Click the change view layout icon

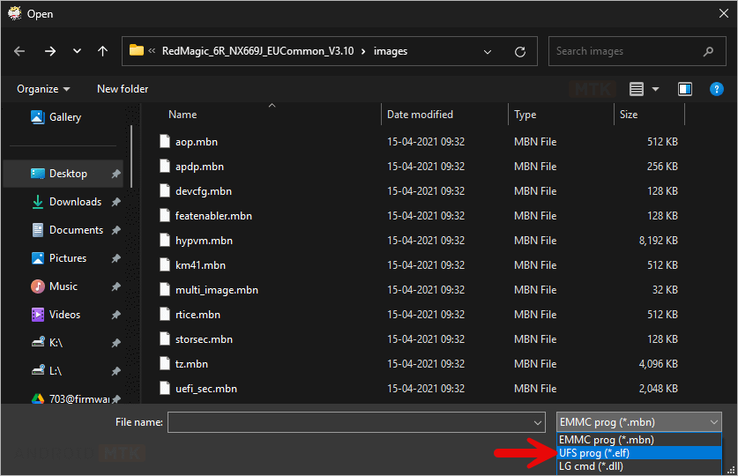[x=637, y=89]
